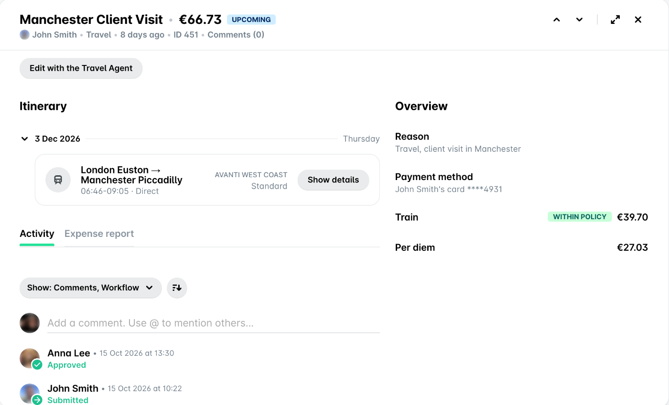The height and width of the screenshot is (405, 669).
Task: Go to previous request with up chevron
Action: (x=557, y=20)
